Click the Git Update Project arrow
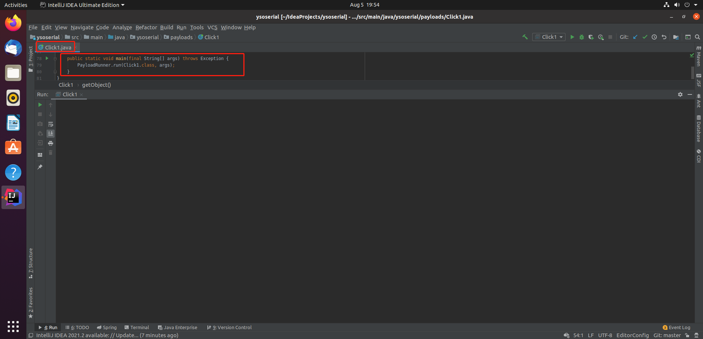The image size is (703, 339). 635,37
